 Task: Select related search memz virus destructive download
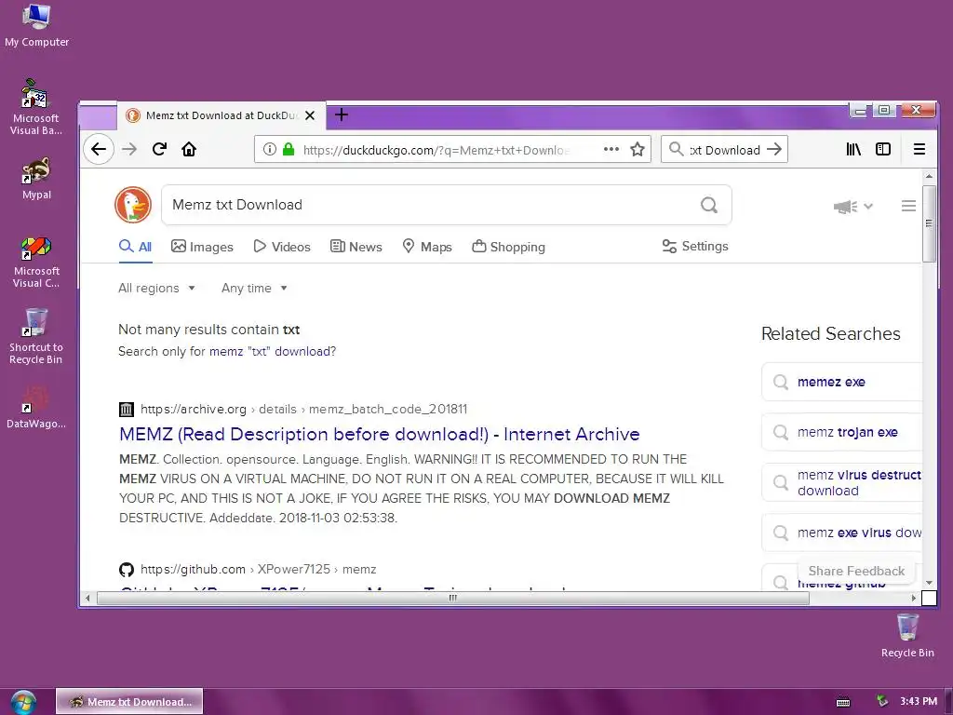841,483
